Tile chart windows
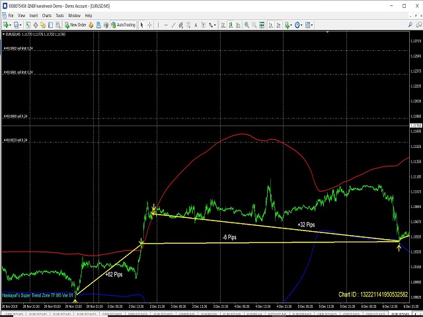 pos(262,25)
